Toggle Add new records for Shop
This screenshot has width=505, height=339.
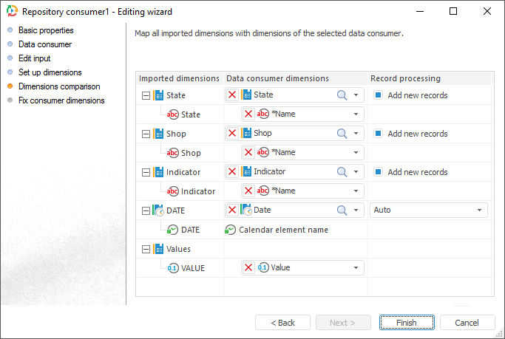[378, 134]
